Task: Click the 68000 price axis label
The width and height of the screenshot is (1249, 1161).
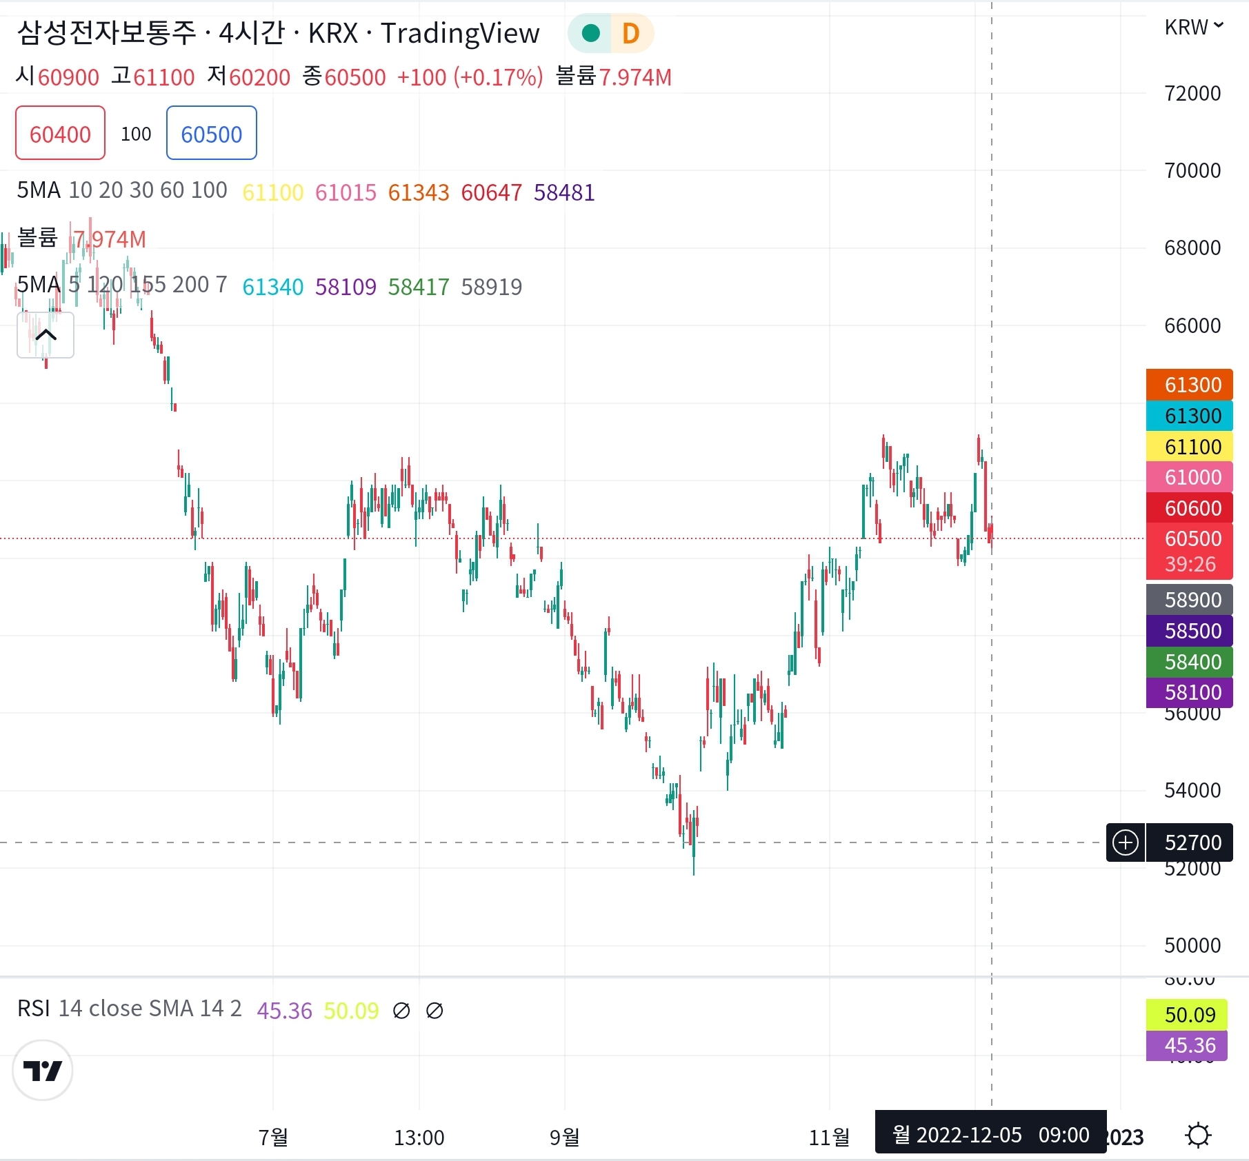Action: pyautogui.click(x=1192, y=248)
